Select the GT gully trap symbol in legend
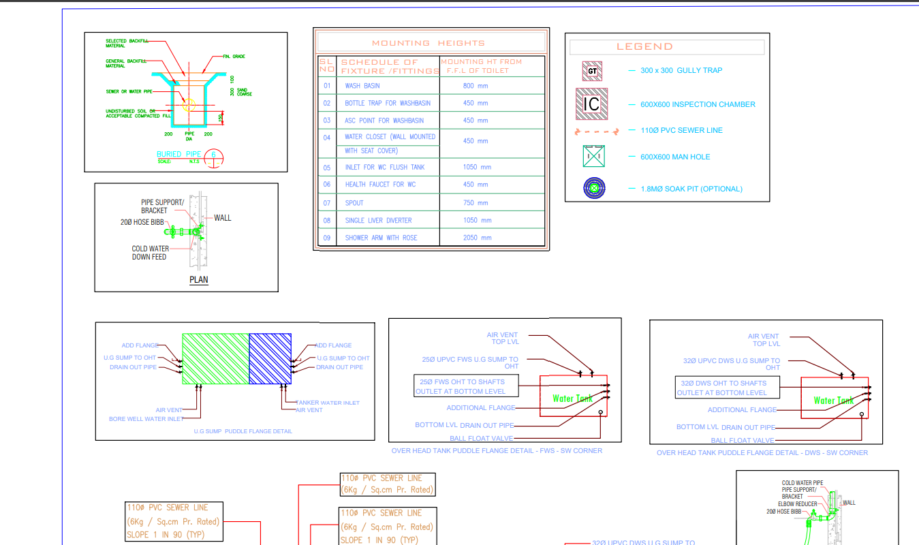 [591, 70]
